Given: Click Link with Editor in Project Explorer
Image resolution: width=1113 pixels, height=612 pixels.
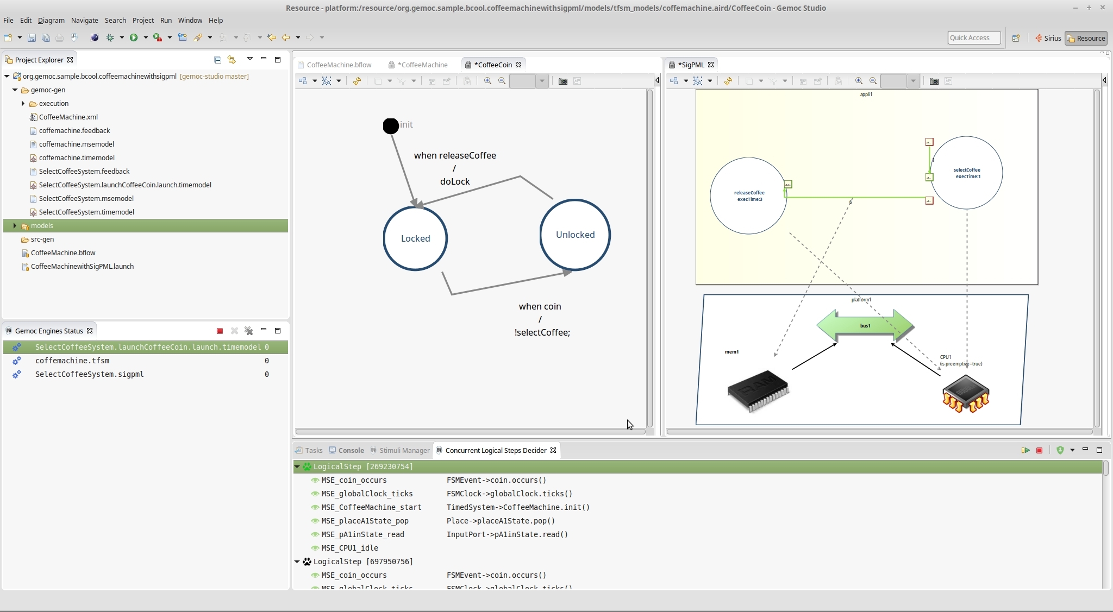Looking at the screenshot, I should 232,60.
